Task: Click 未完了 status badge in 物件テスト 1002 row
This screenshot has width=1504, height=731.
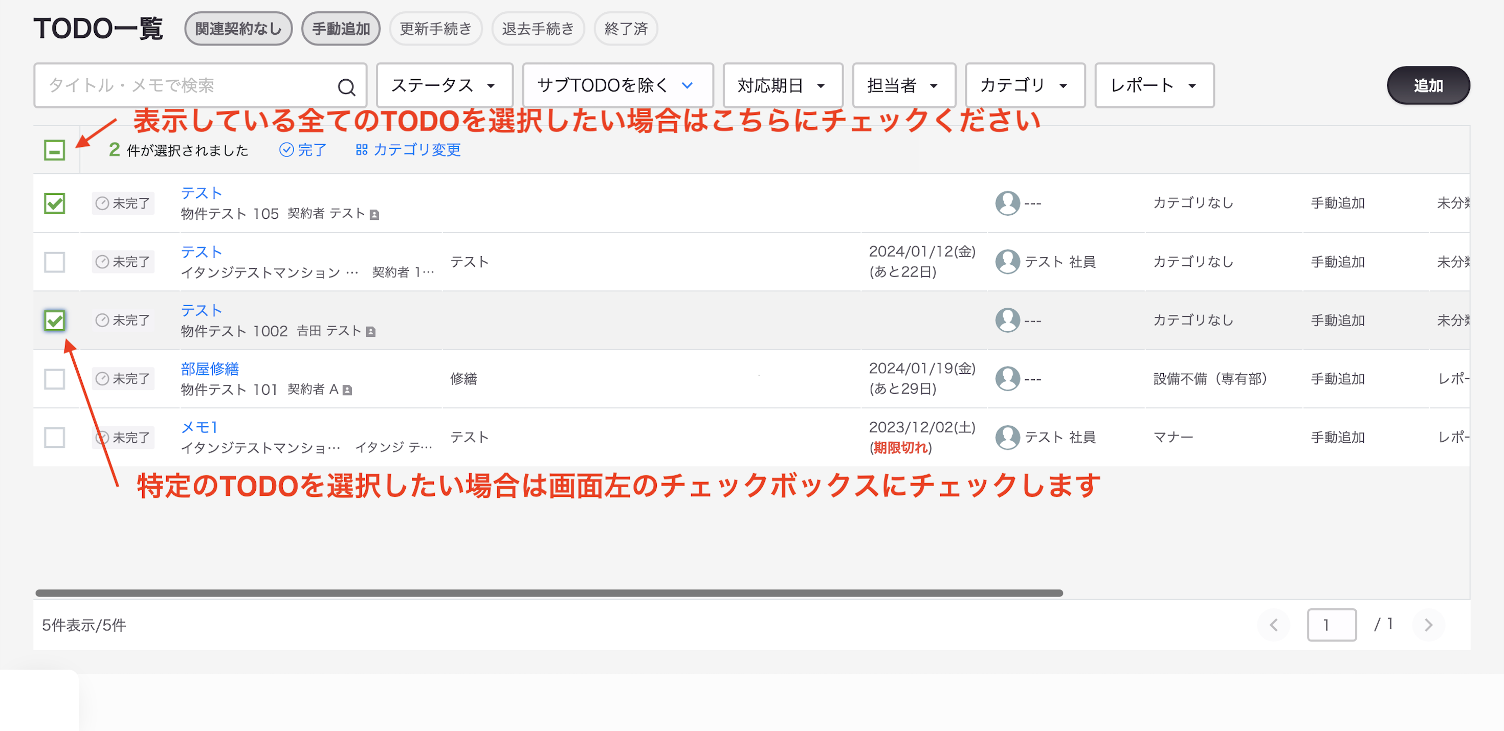Action: coord(123,319)
